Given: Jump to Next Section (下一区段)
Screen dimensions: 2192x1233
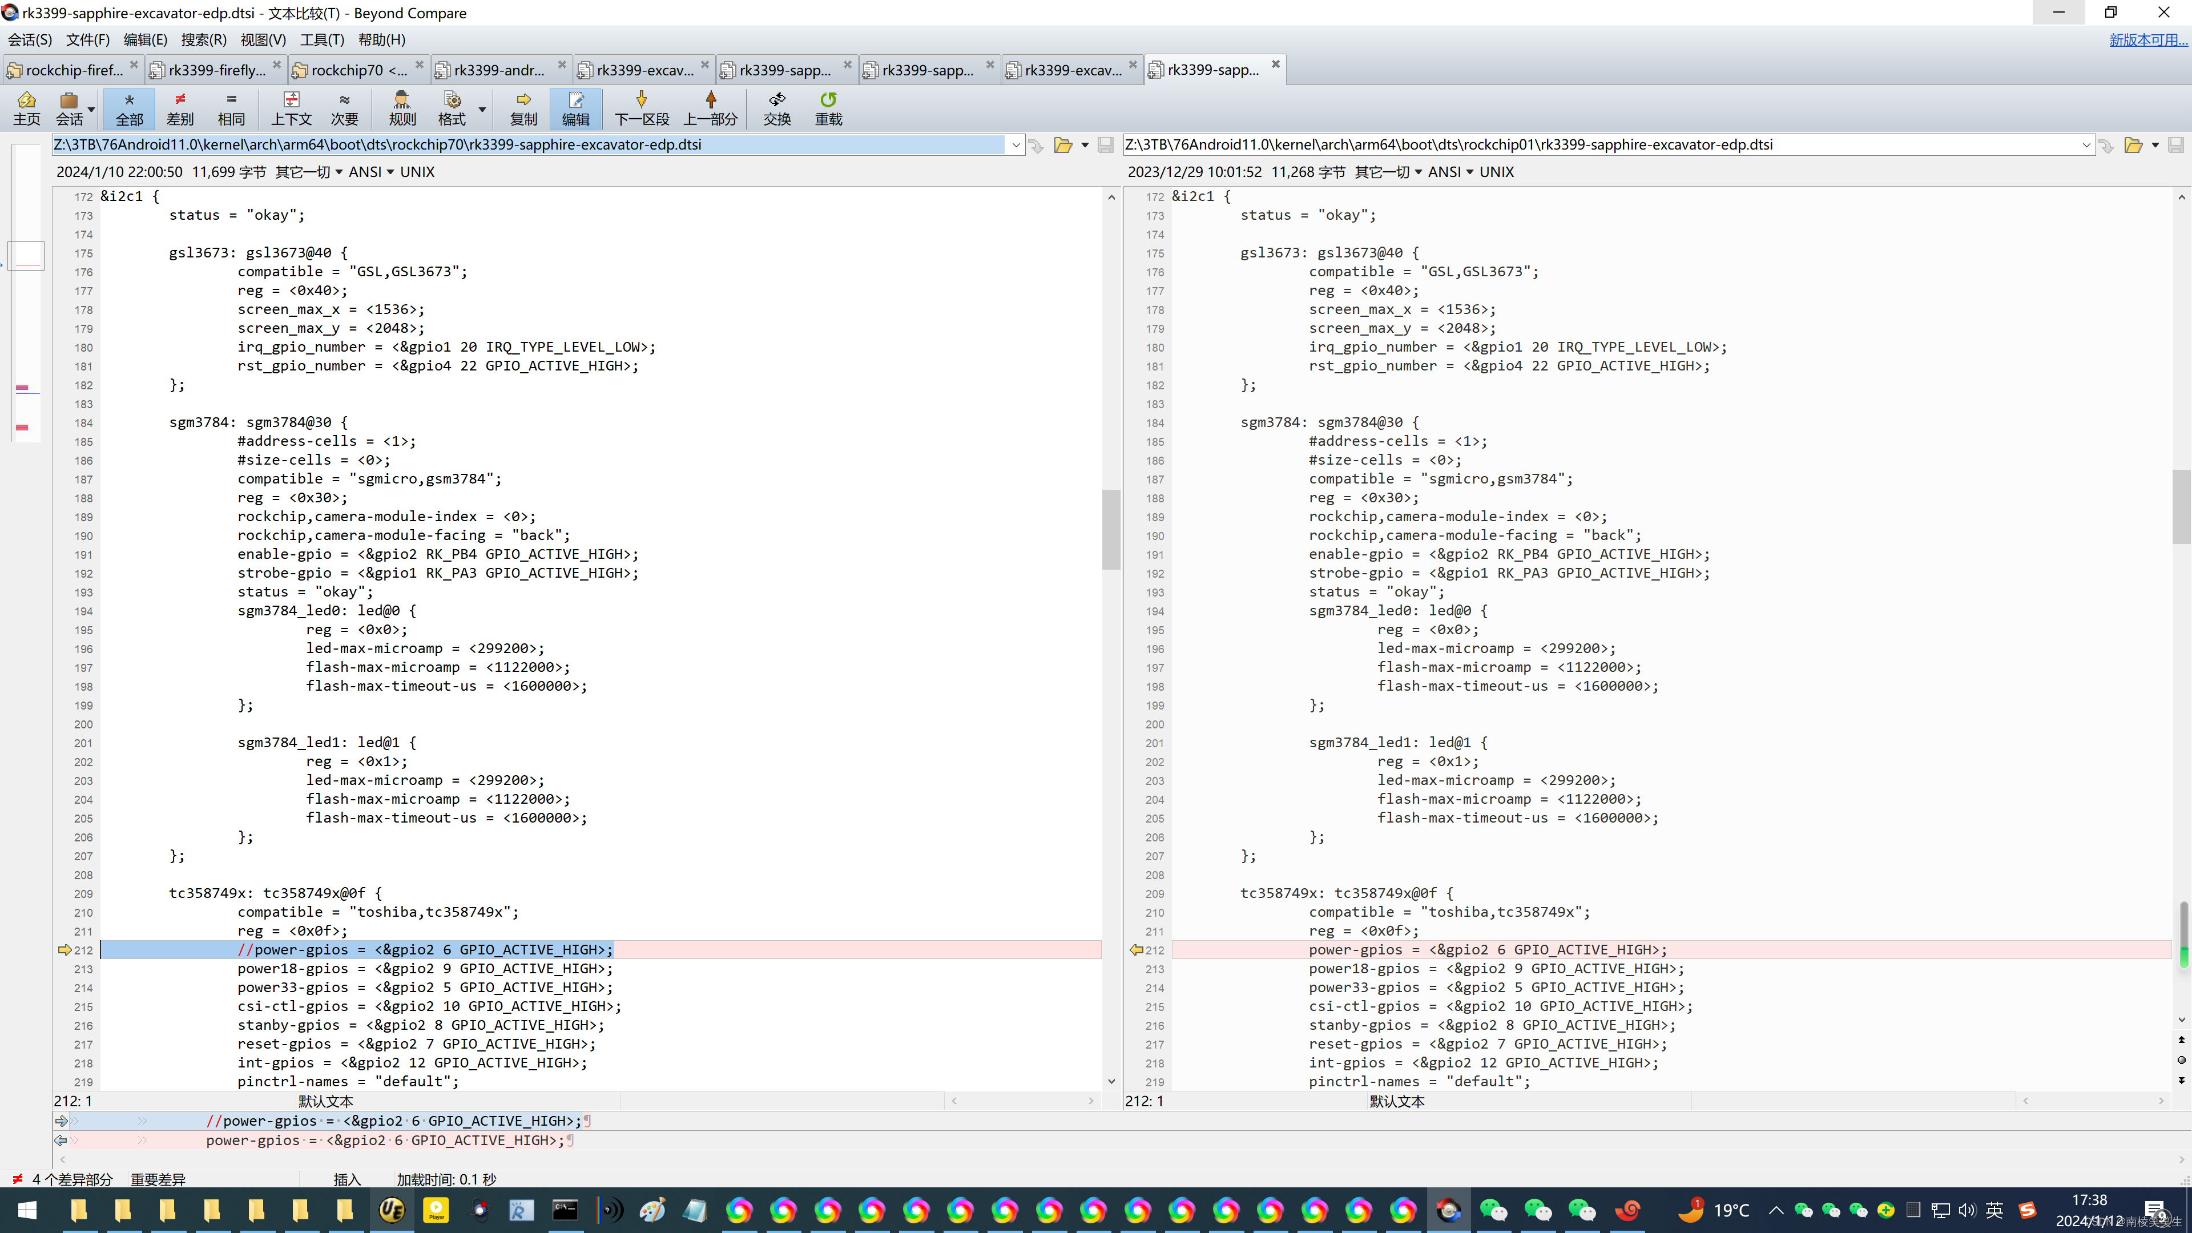Looking at the screenshot, I should 642,108.
